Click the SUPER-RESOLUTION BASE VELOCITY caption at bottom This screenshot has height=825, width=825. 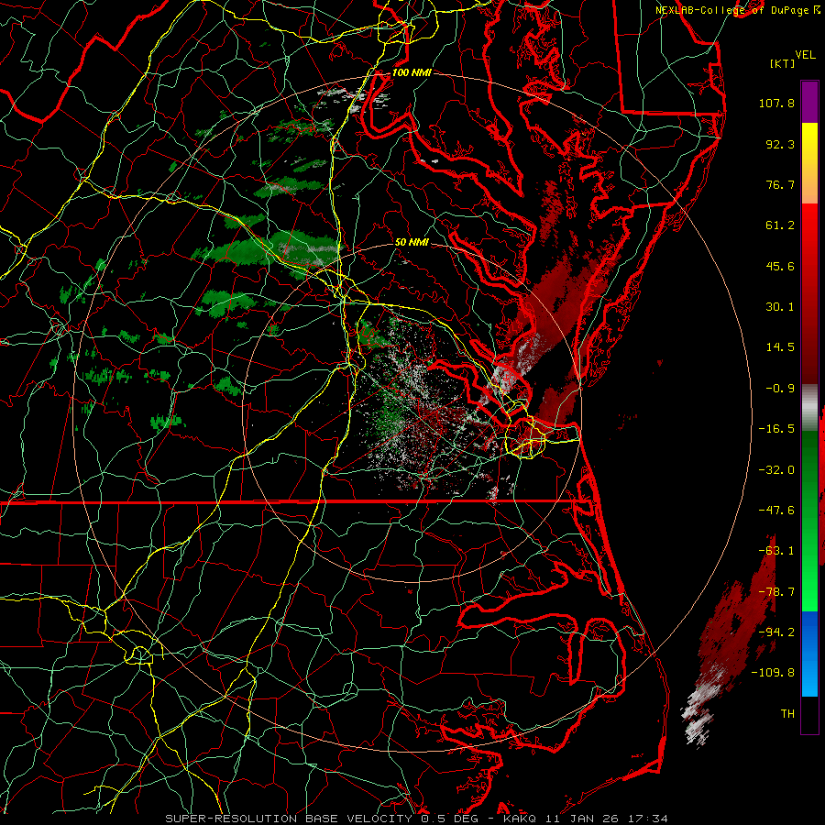point(417,819)
